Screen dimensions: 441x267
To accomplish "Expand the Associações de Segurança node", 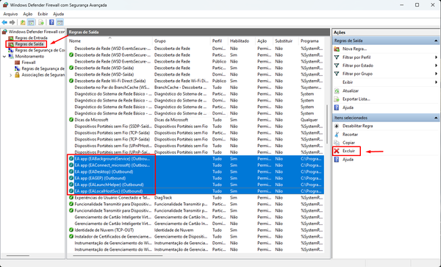I will 11,75.
